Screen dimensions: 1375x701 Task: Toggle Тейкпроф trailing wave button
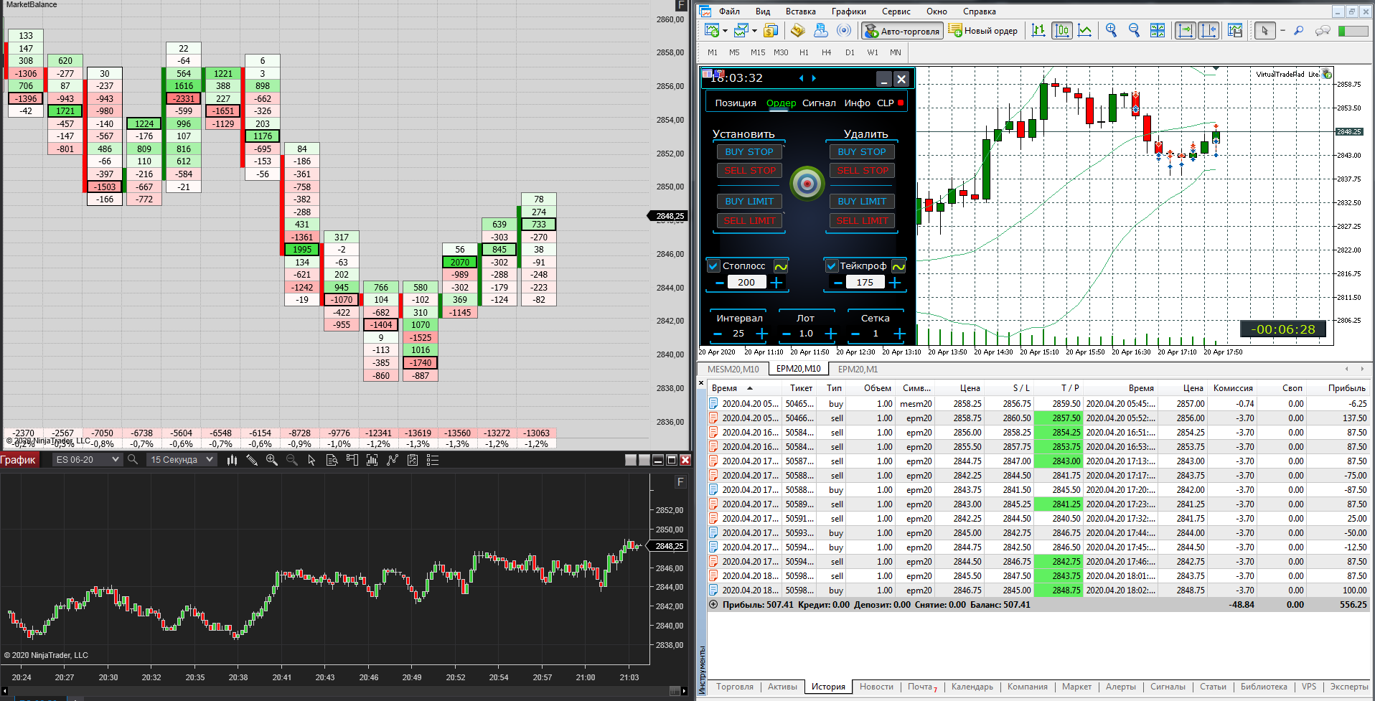(898, 266)
